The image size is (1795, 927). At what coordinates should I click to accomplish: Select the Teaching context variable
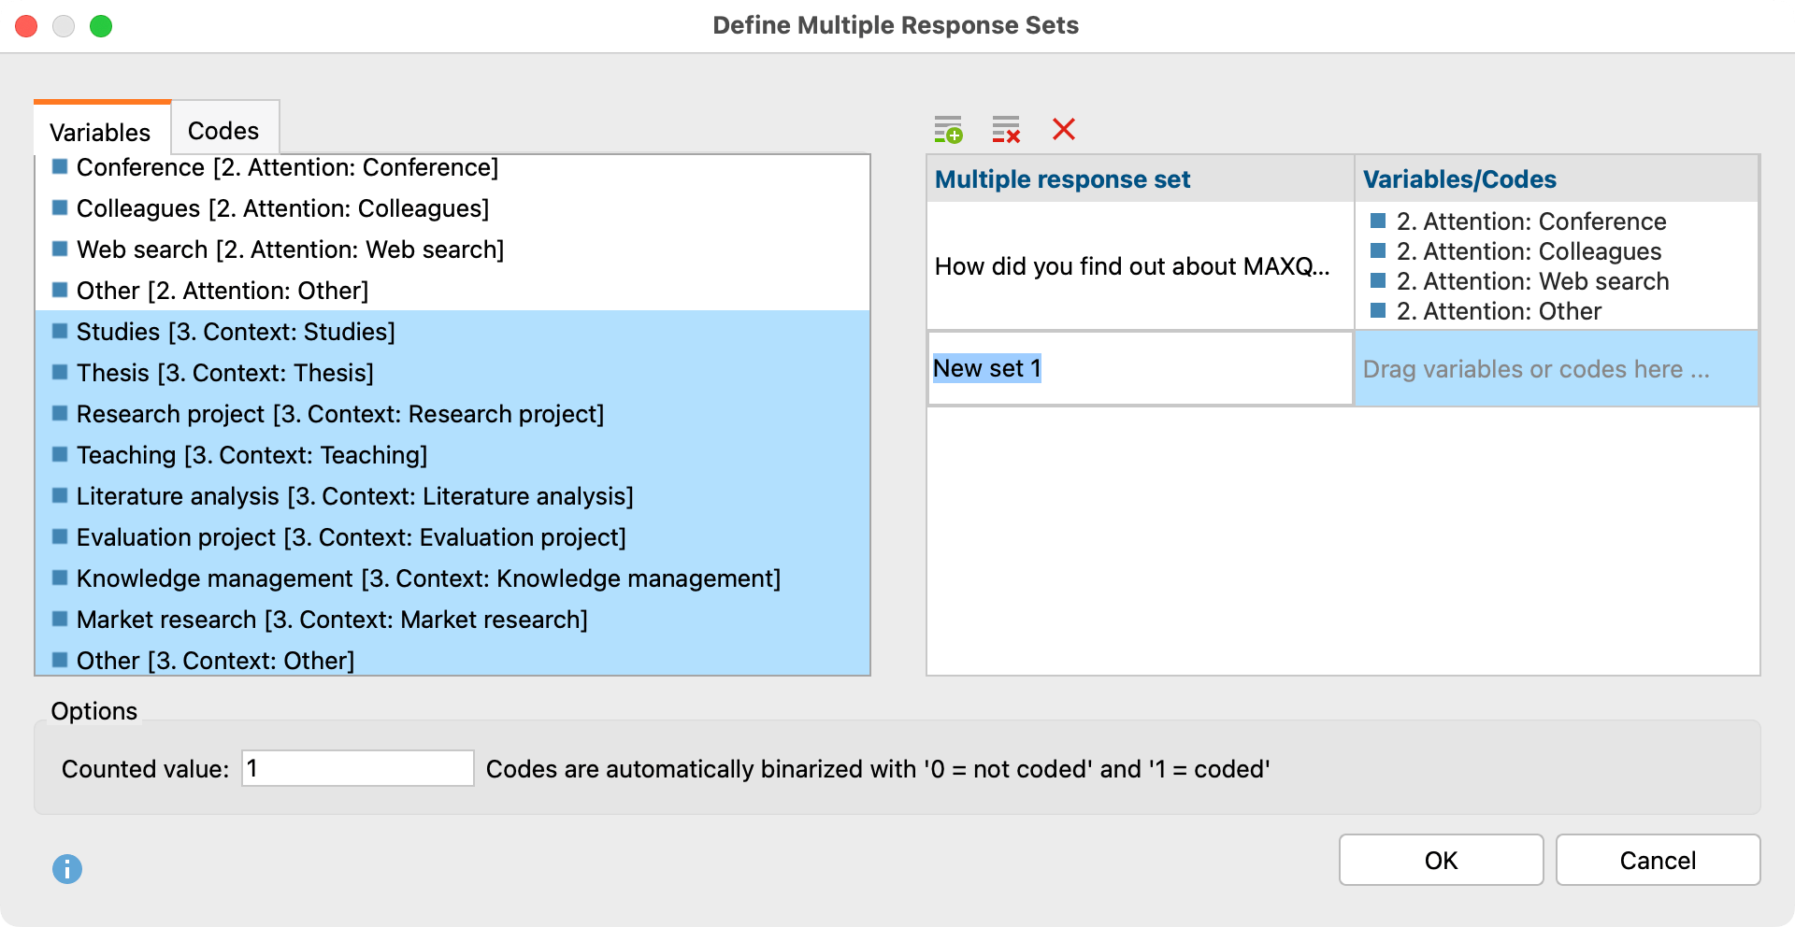(252, 455)
